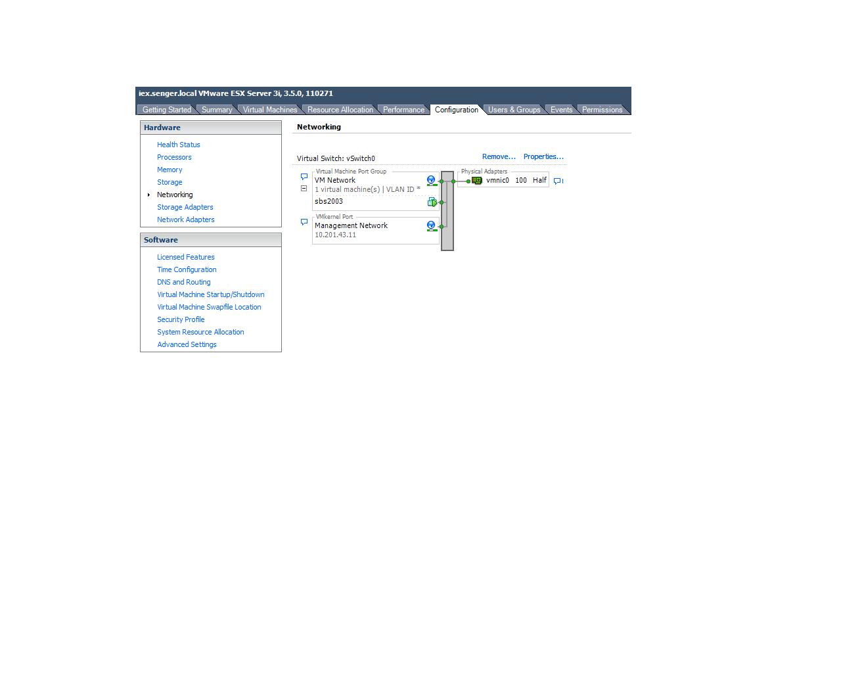
Task: Click the speech bubble next to Management Network
Action: (x=304, y=221)
